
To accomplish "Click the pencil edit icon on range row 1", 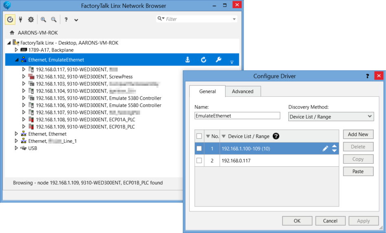I will tap(325, 148).
